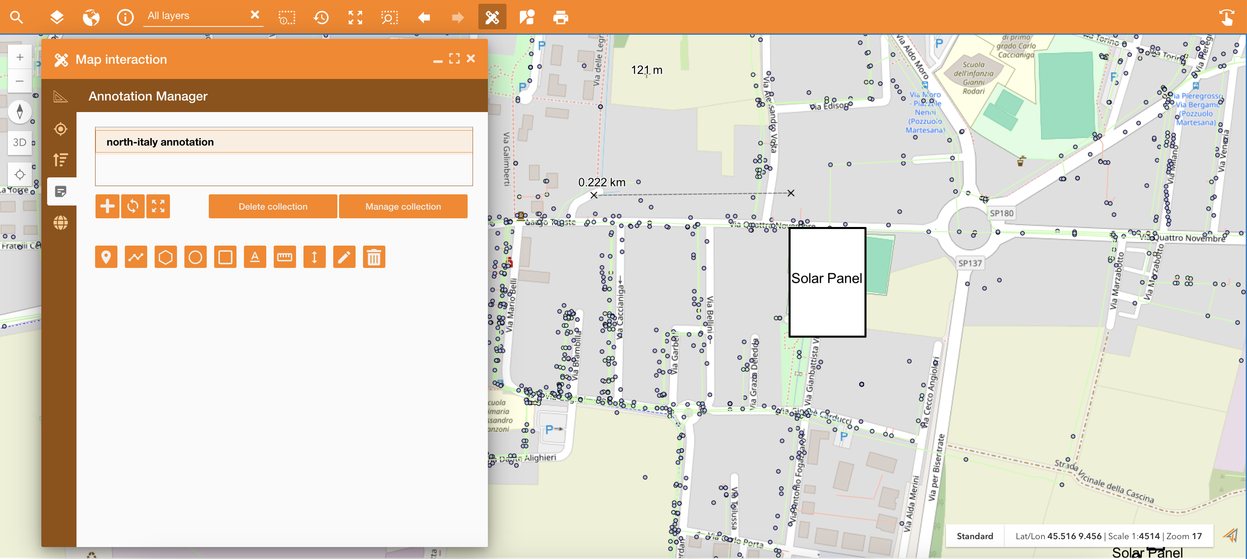The width and height of the screenshot is (1247, 559).
Task: Open the layers panel icon
Action: (x=57, y=17)
